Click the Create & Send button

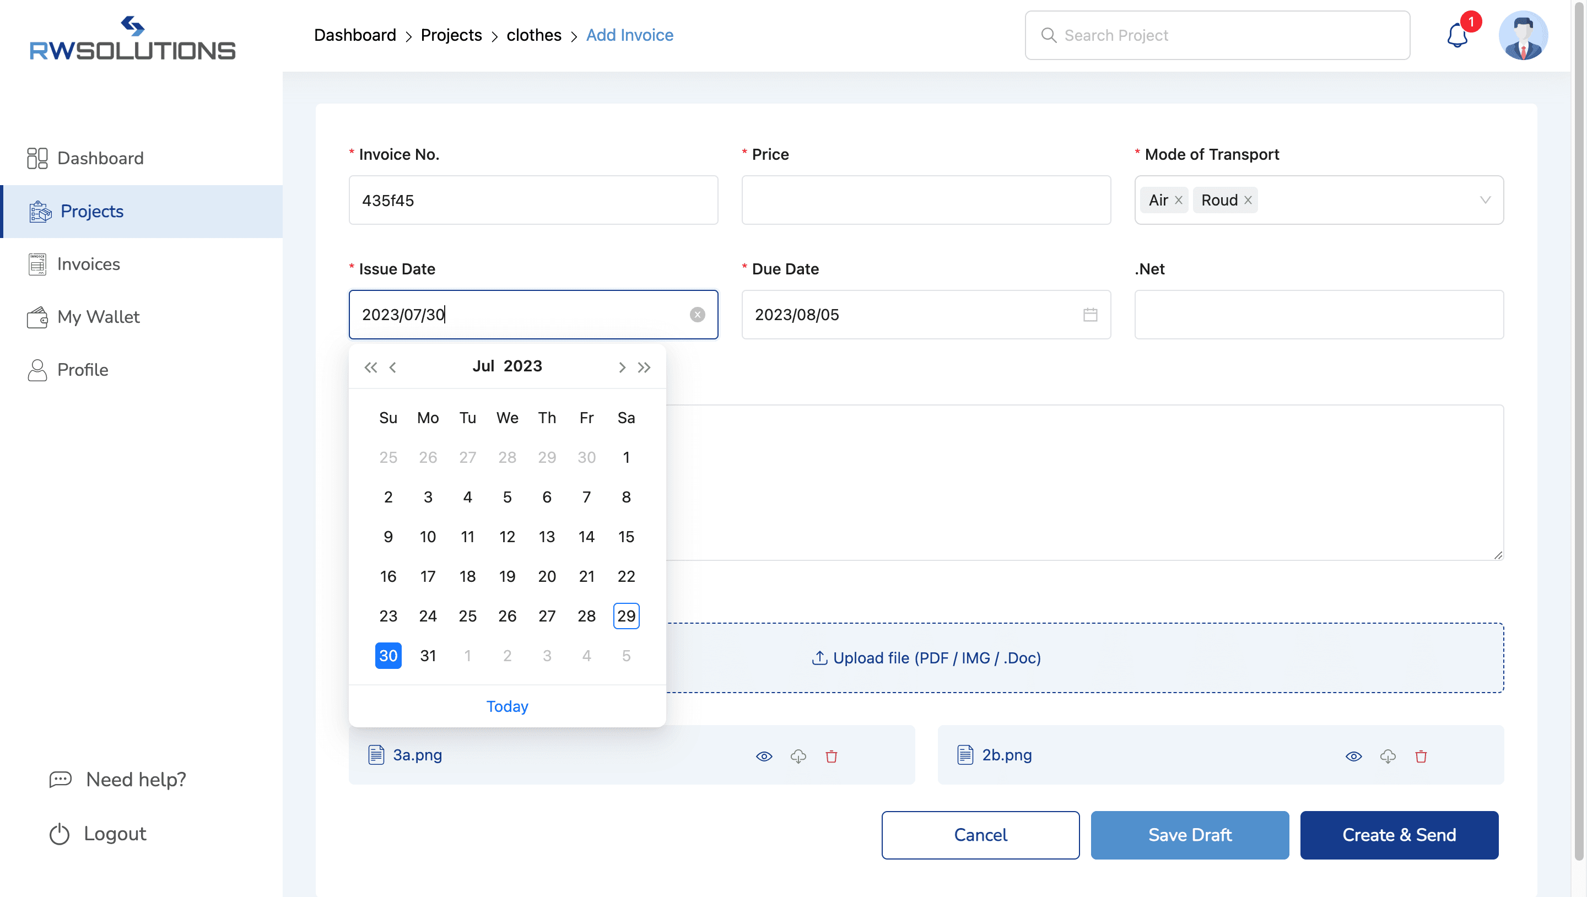(1399, 835)
